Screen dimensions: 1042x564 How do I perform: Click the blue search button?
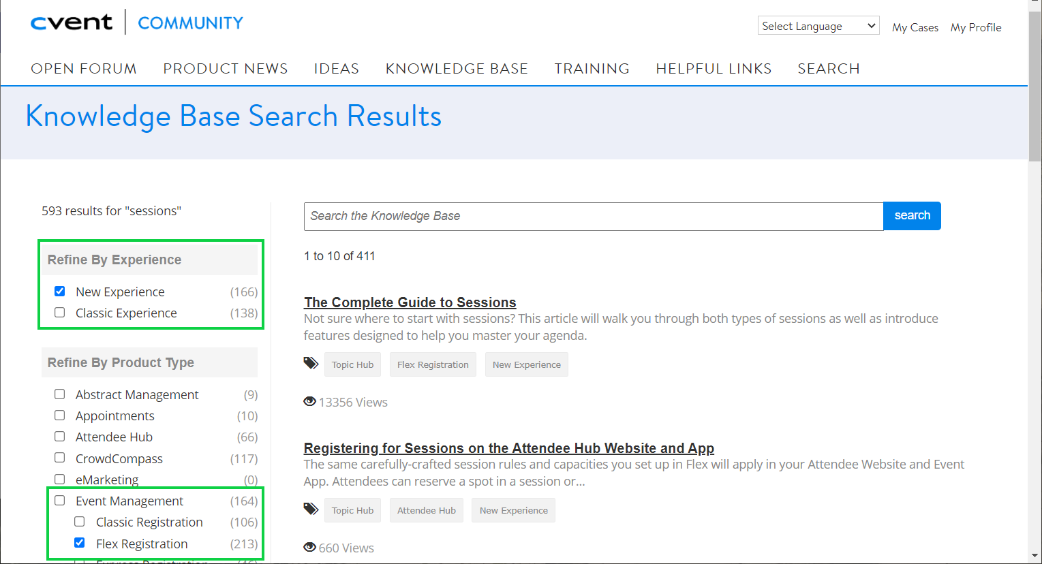tap(912, 216)
